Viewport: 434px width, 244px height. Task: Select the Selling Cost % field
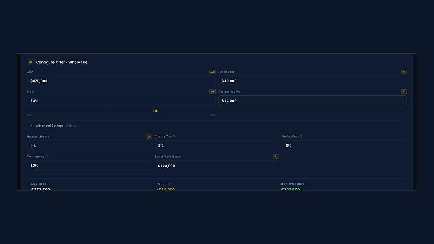pos(345,146)
